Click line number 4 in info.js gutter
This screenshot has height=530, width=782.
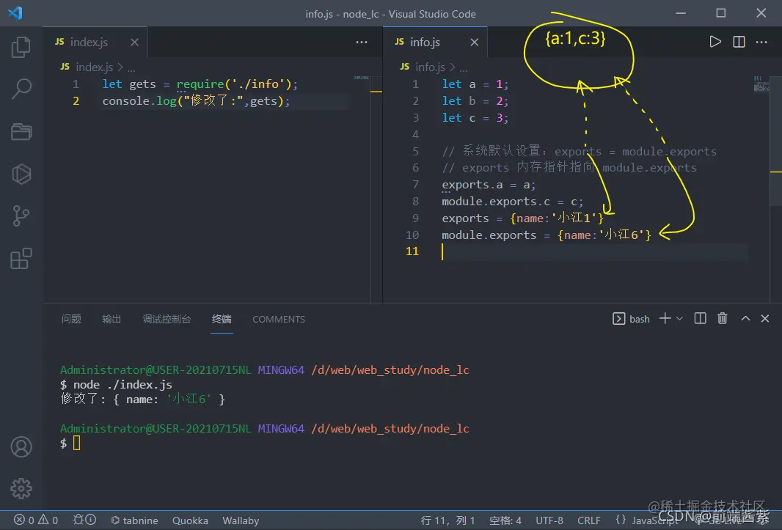point(415,135)
